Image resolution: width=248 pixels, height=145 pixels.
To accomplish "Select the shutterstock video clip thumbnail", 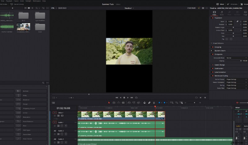I will [24, 27].
